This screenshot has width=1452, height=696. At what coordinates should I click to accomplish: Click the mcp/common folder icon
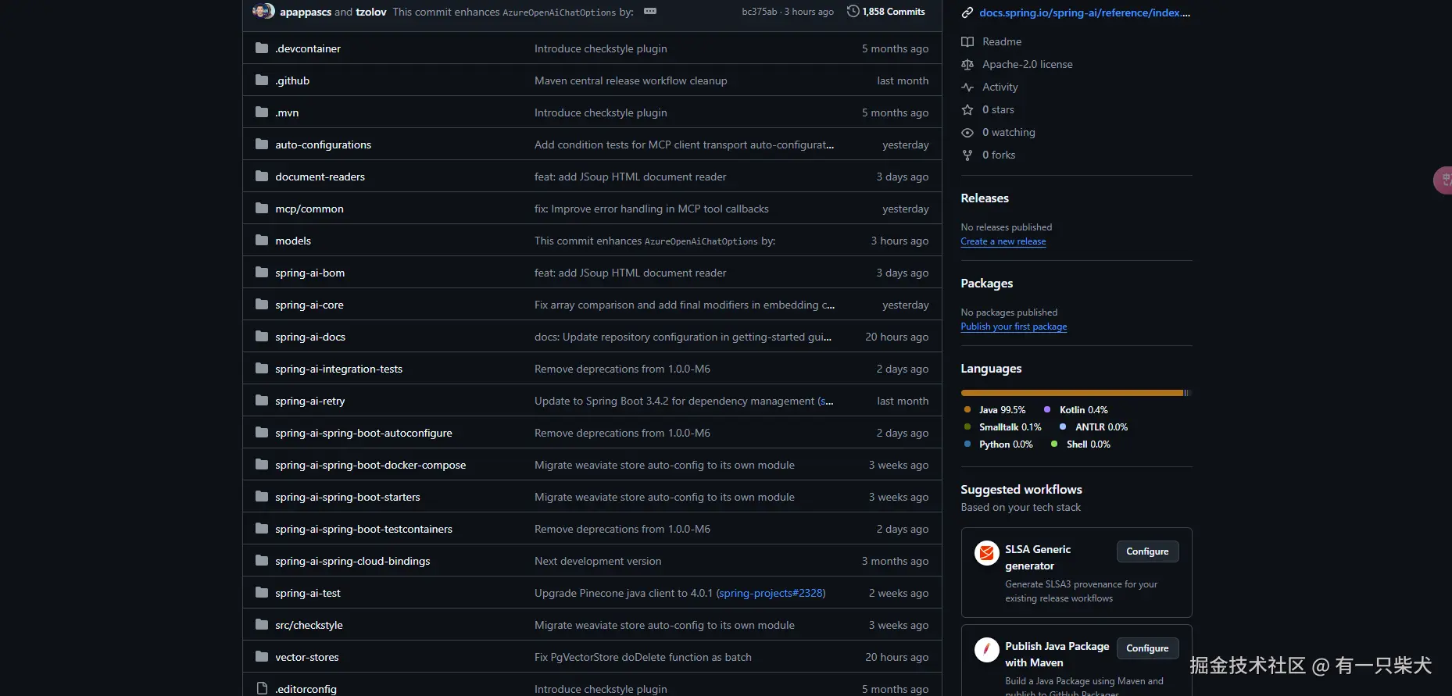pyautogui.click(x=262, y=209)
